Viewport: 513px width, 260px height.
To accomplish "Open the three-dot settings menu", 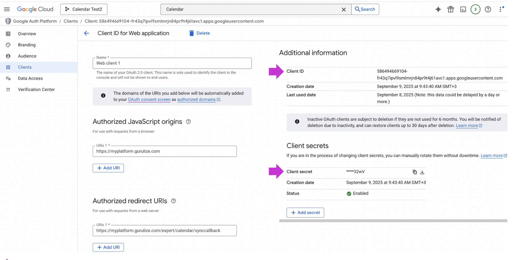I will [501, 9].
